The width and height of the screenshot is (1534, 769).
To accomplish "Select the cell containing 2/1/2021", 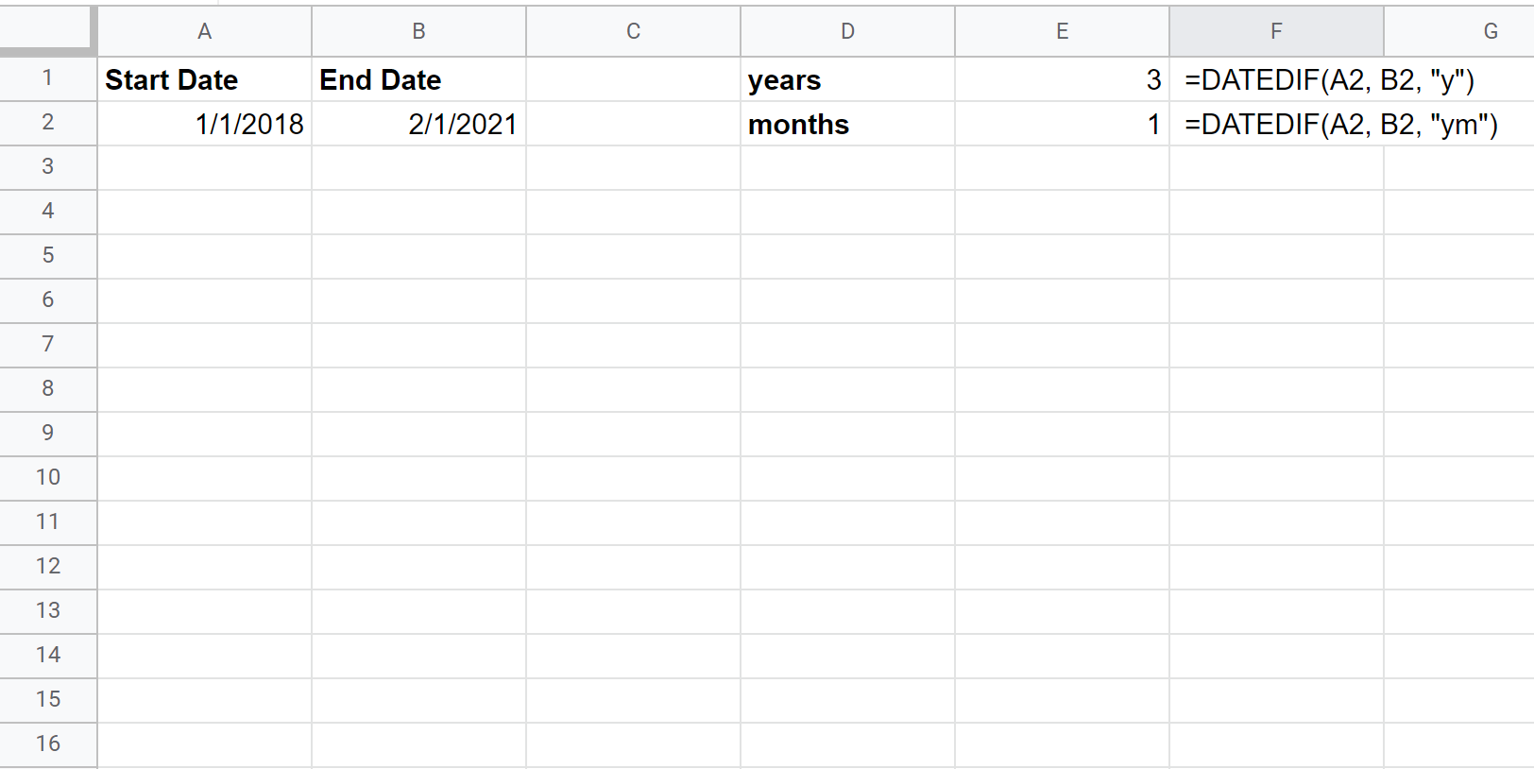I will 418,124.
